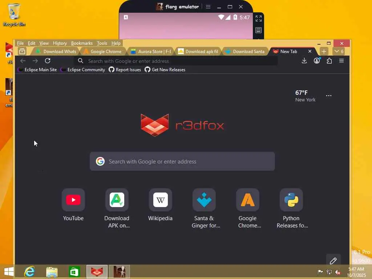Launch Internet Explorer from taskbar
The height and width of the screenshot is (279, 372).
[29, 272]
